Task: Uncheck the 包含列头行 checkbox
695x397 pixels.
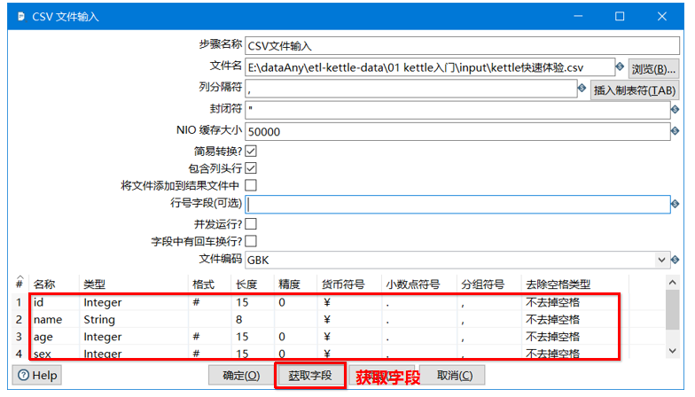Action: pos(251,168)
